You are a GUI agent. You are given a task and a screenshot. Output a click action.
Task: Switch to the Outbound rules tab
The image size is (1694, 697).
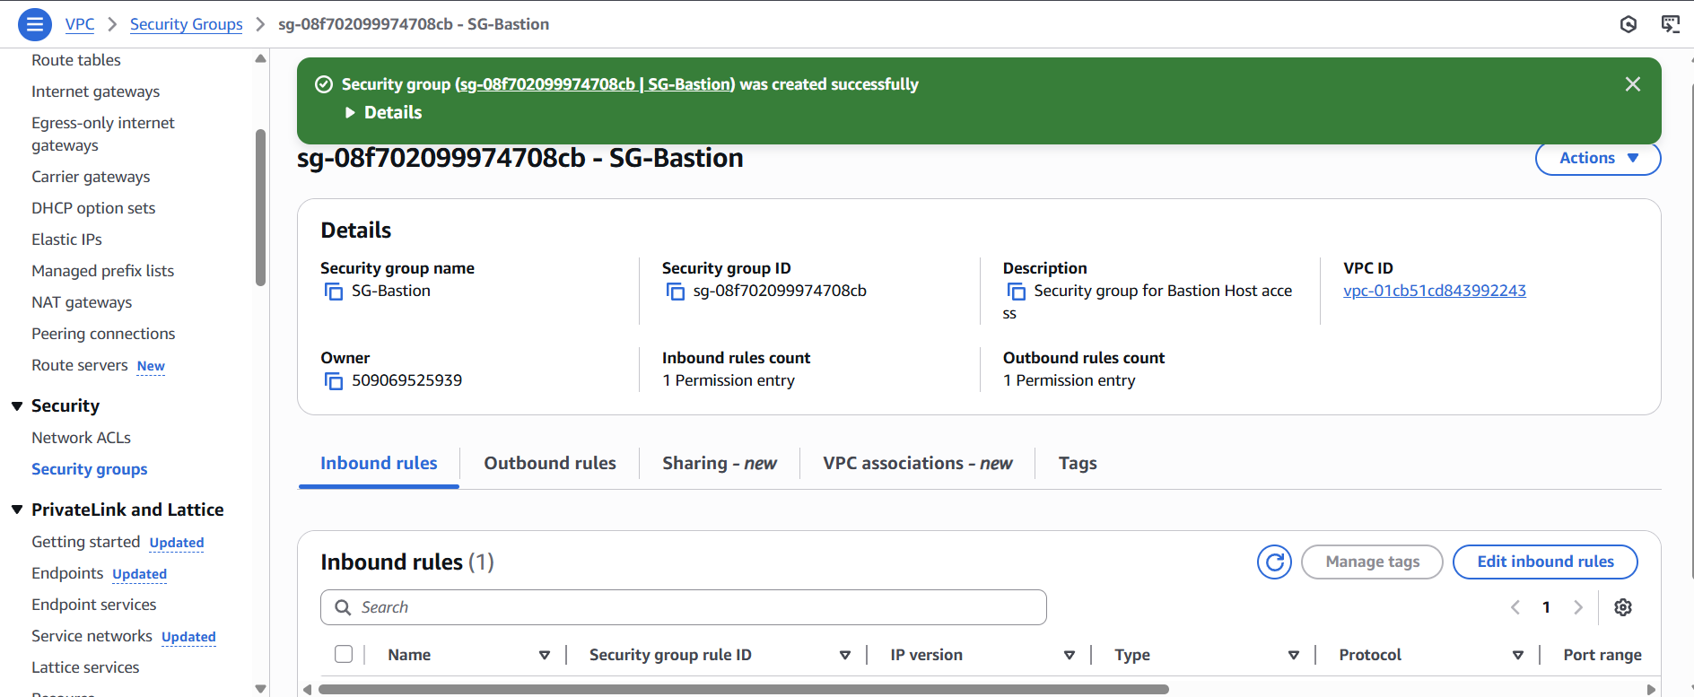tap(550, 464)
